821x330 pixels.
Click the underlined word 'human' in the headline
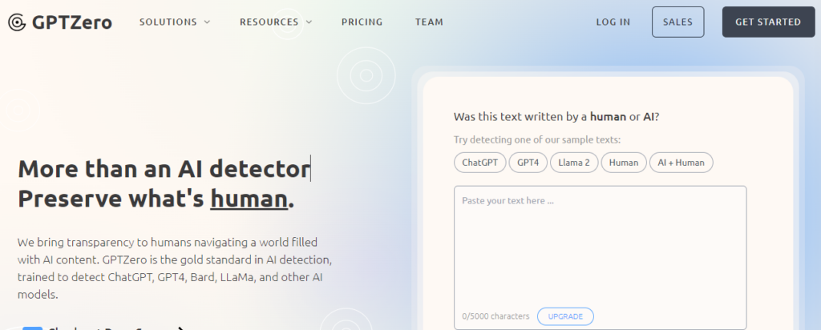[249, 199]
